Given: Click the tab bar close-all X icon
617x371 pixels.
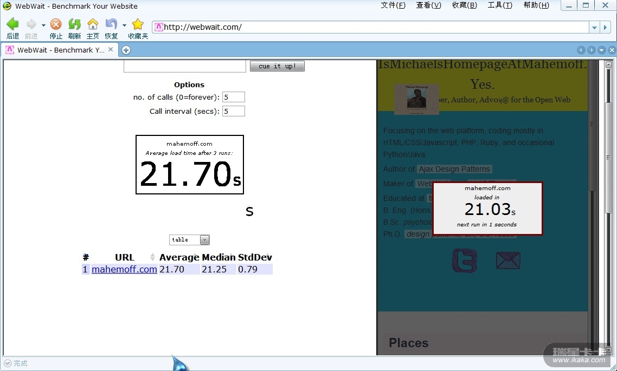Looking at the screenshot, I should pos(612,50).
